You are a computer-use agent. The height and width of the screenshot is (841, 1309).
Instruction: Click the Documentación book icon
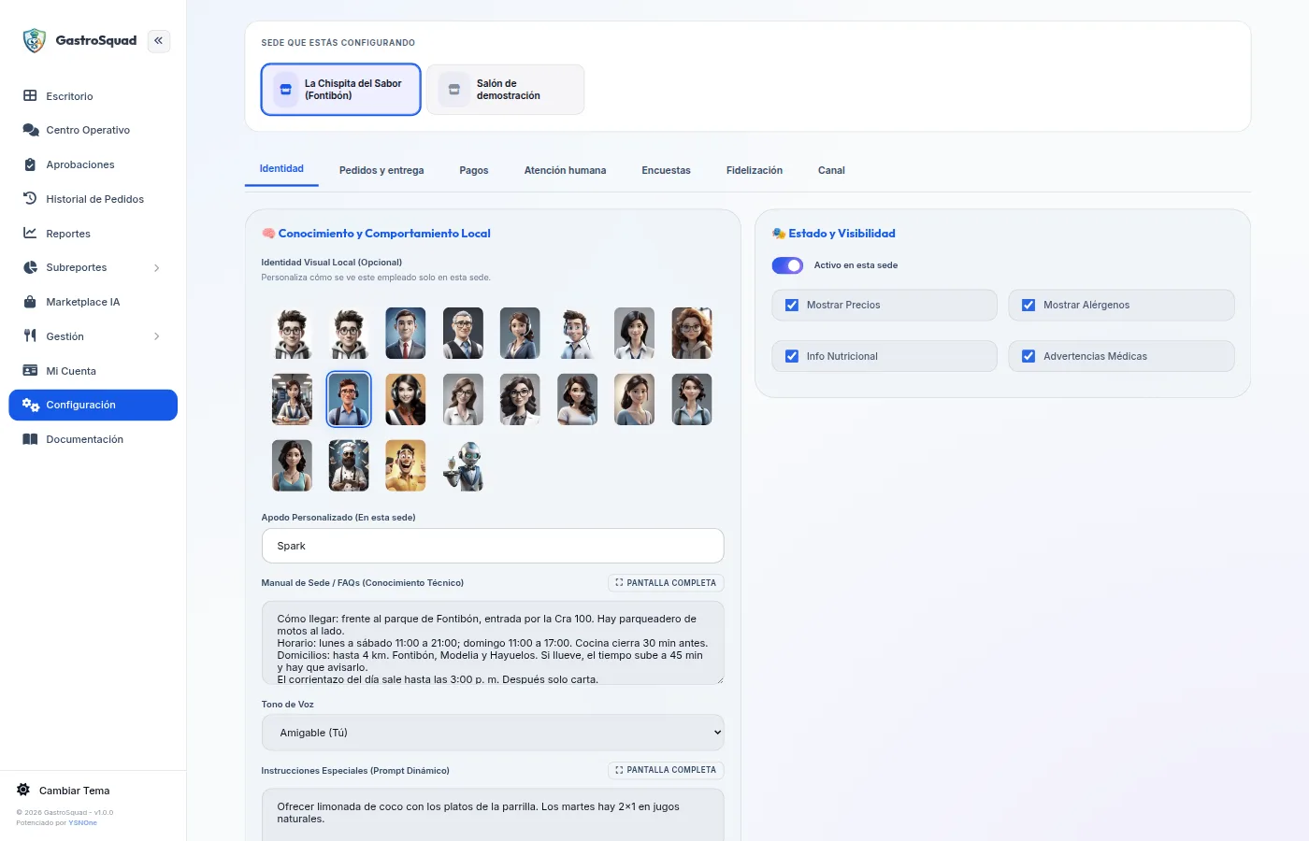click(x=30, y=439)
